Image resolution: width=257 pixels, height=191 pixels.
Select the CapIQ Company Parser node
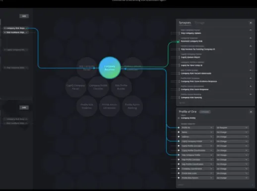(75, 87)
